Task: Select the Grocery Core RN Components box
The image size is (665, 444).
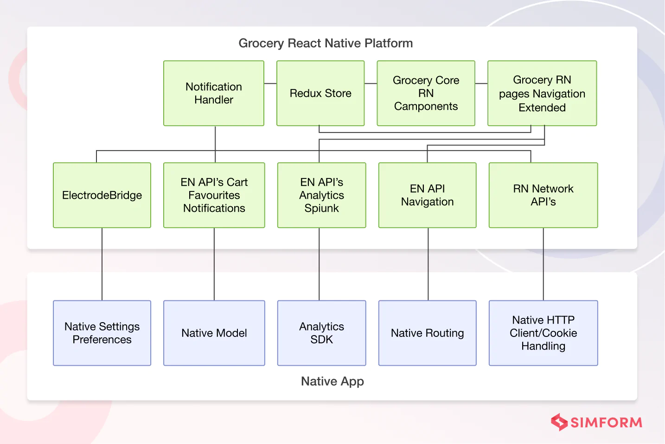Action: (x=426, y=93)
